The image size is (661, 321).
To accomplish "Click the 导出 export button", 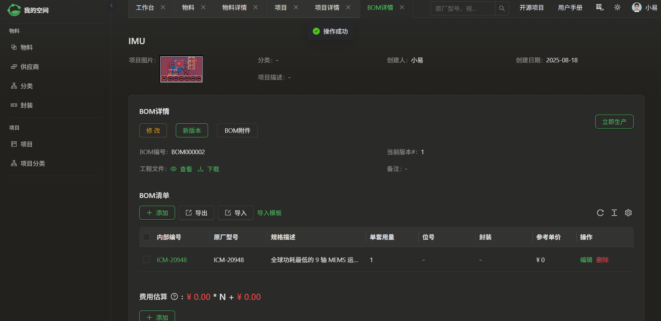I will tap(196, 213).
